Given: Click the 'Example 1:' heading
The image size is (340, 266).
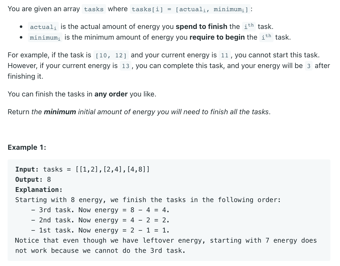Looking at the screenshot, I should pos(27,147).
